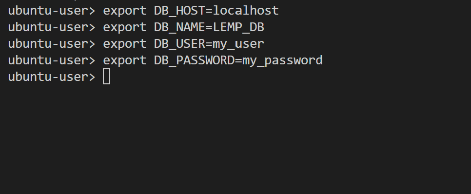Click export in the DB_USER line

(125, 44)
